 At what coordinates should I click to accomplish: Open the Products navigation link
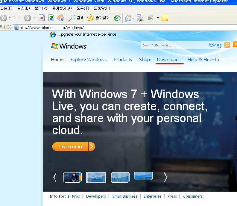123,60
